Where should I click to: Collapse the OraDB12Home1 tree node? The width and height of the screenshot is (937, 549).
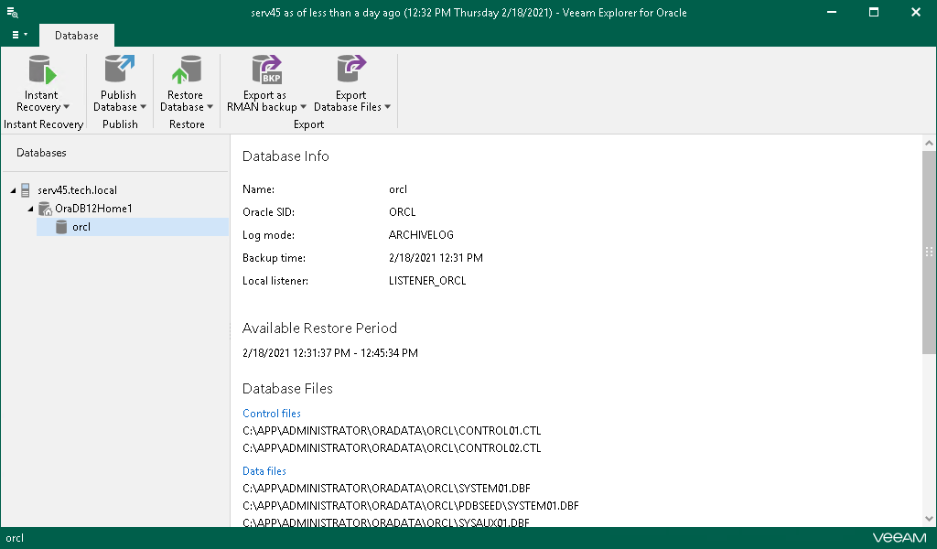[x=30, y=210]
